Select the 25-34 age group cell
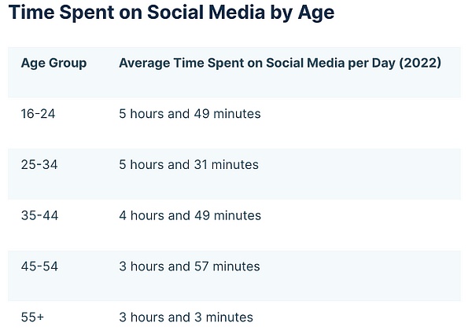Image resolution: width=472 pixels, height=334 pixels. click(x=39, y=165)
